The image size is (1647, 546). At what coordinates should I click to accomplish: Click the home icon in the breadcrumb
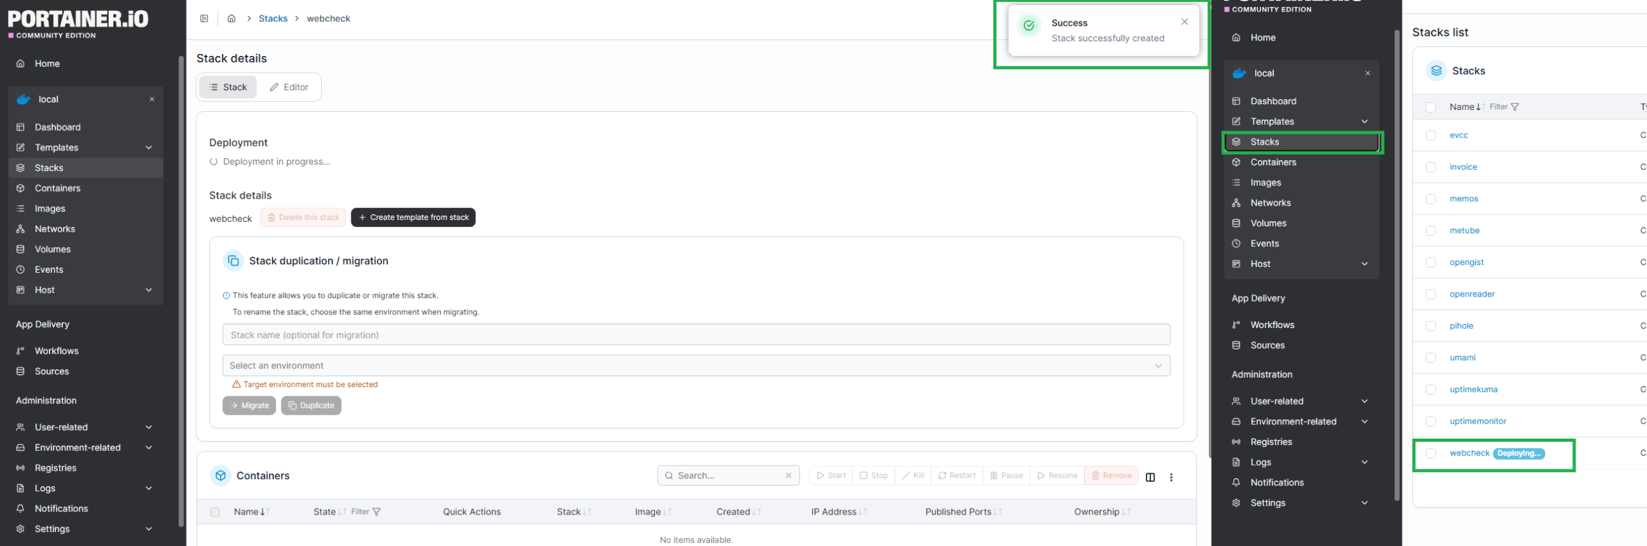tap(232, 19)
